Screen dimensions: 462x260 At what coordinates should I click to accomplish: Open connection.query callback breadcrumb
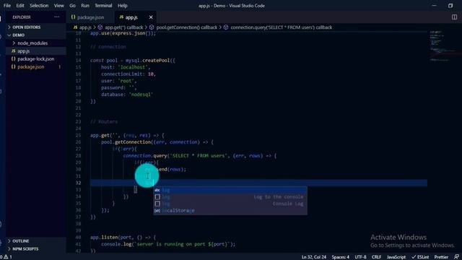click(278, 27)
